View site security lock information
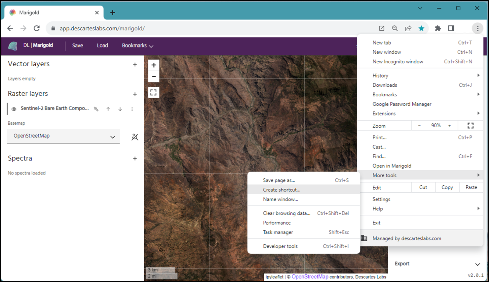 coord(53,28)
